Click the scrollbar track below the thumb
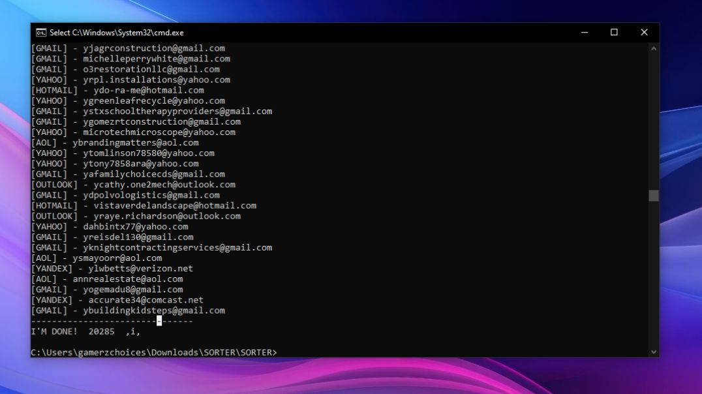 pyautogui.click(x=654, y=274)
